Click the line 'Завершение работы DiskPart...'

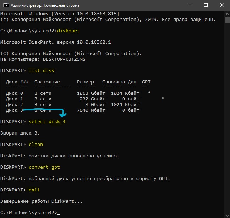[x=41, y=201]
